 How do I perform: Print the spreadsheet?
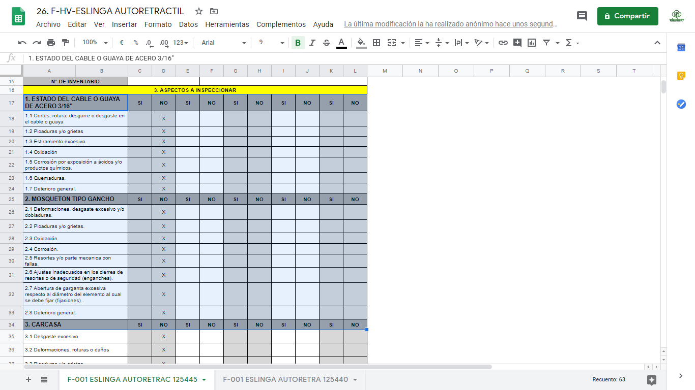pos(51,43)
